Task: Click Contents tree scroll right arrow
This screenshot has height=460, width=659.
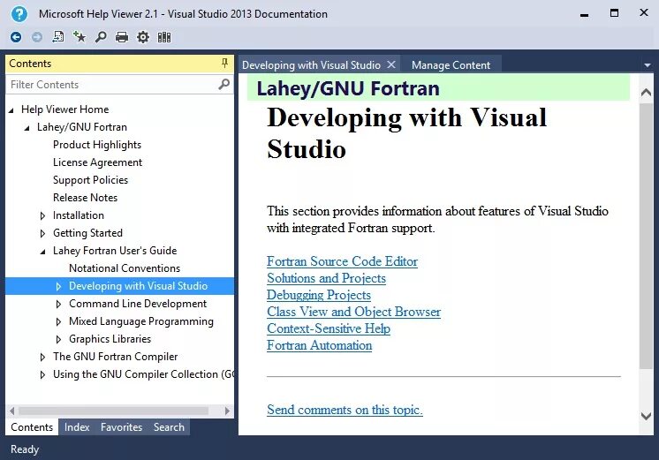Action: [227, 411]
